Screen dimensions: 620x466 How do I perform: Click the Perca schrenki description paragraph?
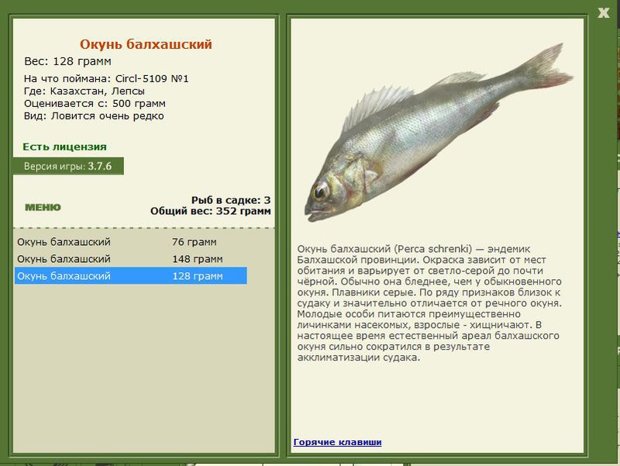[429, 303]
